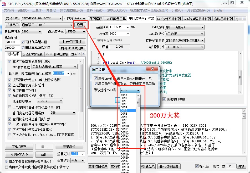Click IRC frequency 11.0592 input field
250x173 pixels.
click(x=60, y=73)
